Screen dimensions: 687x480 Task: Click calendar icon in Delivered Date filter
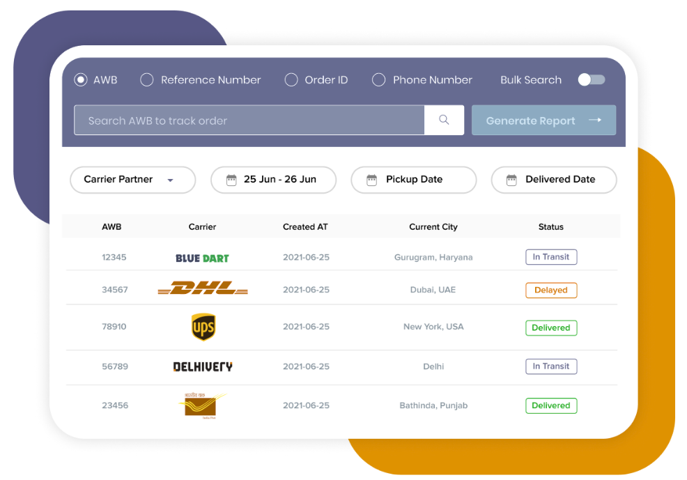click(x=511, y=180)
